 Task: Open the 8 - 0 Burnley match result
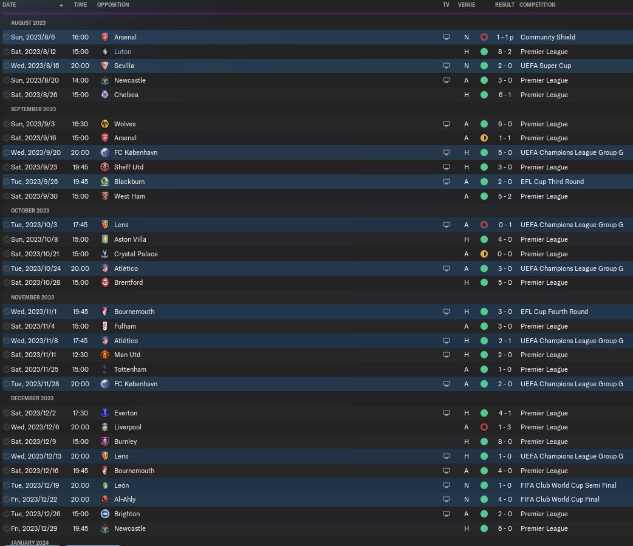coord(505,442)
